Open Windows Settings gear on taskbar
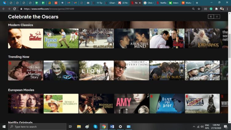 [120, 127]
